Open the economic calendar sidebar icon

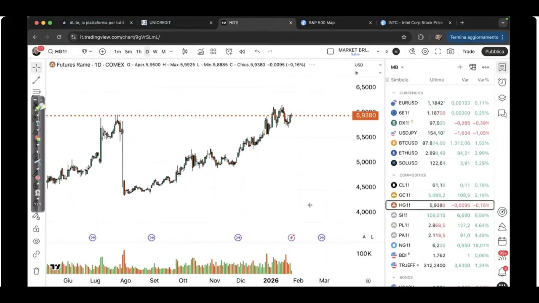point(502,241)
